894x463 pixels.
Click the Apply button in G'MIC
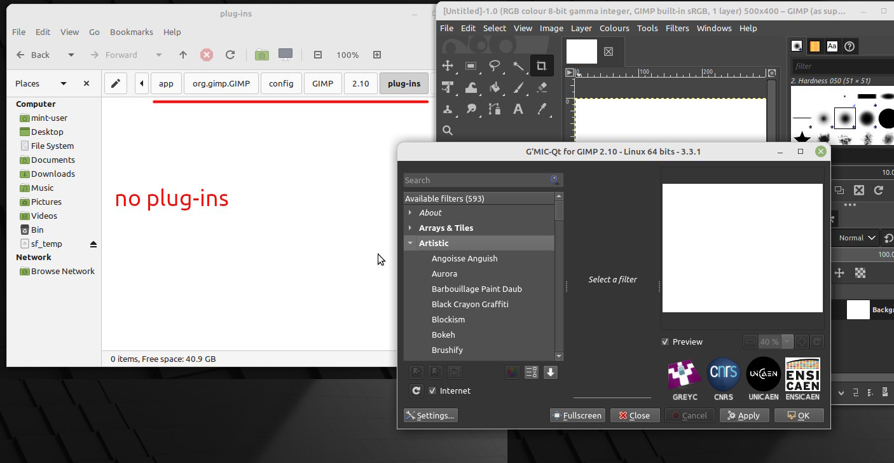pos(744,415)
